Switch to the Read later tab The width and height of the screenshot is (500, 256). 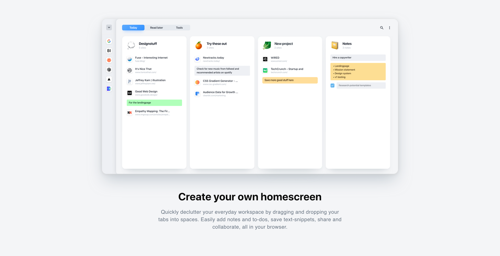[x=157, y=28]
